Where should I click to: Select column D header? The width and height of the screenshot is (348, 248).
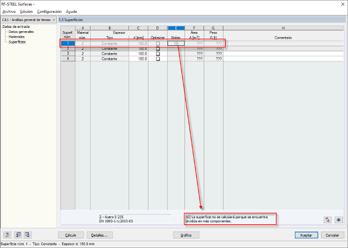[x=158, y=28]
